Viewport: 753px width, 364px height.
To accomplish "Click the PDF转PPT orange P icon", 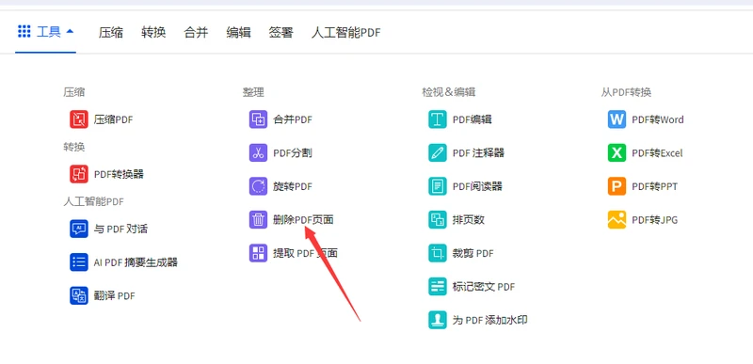I will [x=617, y=186].
